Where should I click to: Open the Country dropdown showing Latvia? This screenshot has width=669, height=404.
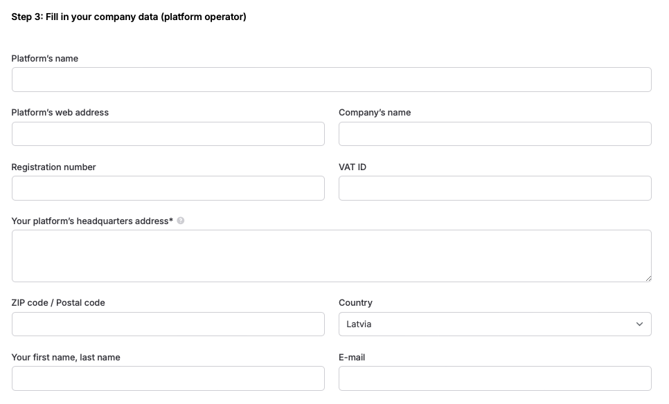[495, 324]
